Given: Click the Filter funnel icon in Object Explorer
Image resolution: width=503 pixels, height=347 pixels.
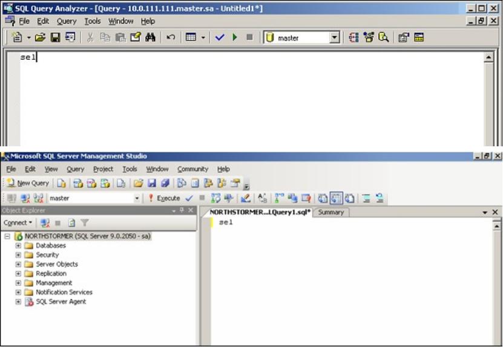Looking at the screenshot, I should [85, 222].
